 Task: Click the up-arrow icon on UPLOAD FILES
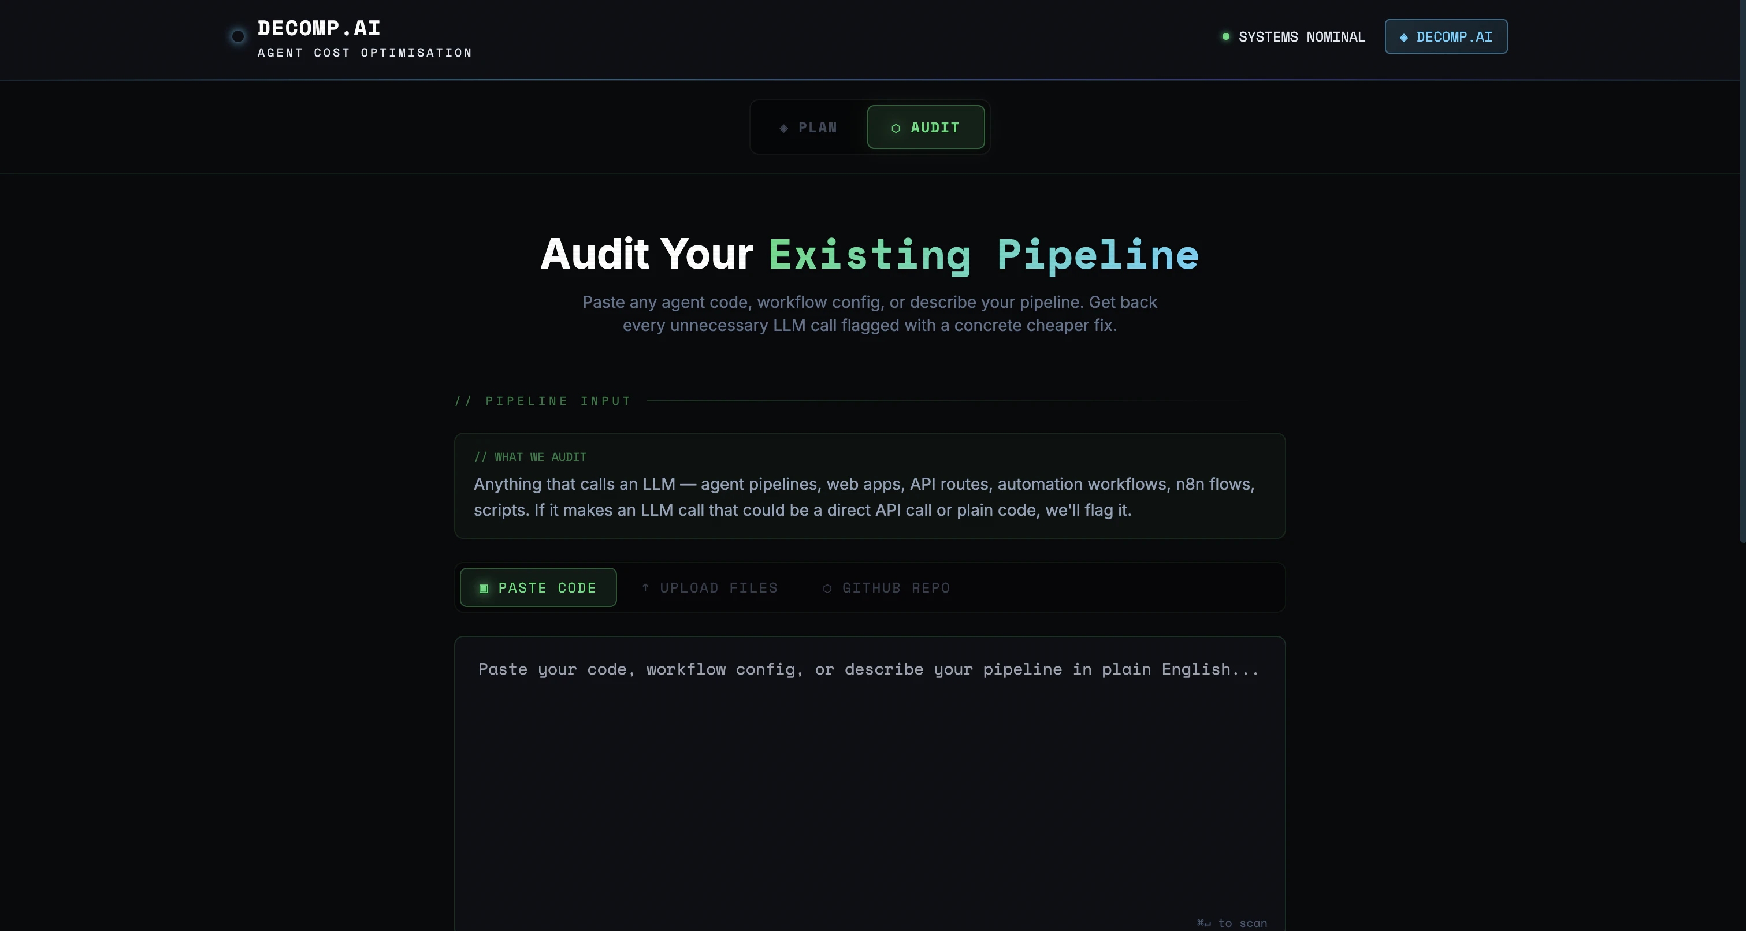click(x=645, y=587)
